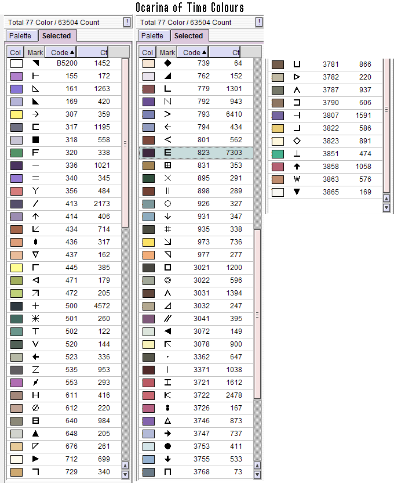Pick the red swatch for code 3721

point(148,383)
